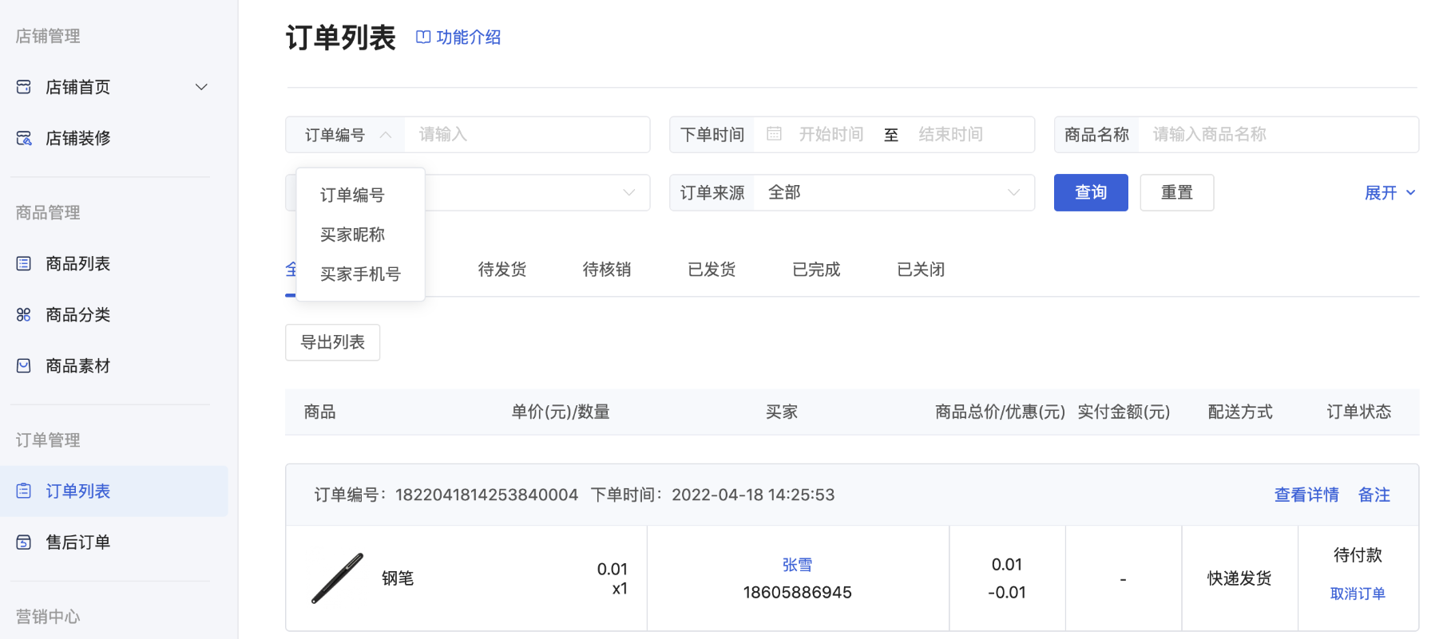
Task: Switch to the 待发货 tab
Action: click(x=502, y=270)
